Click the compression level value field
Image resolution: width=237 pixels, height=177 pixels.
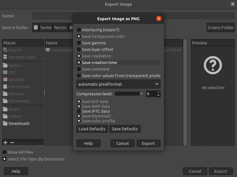click(x=151, y=94)
